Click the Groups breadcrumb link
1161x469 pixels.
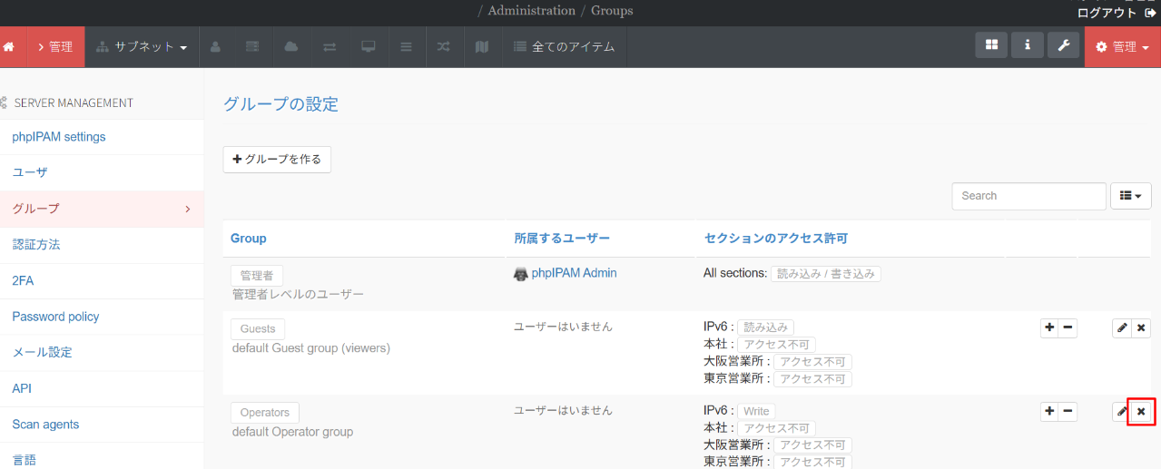(612, 11)
